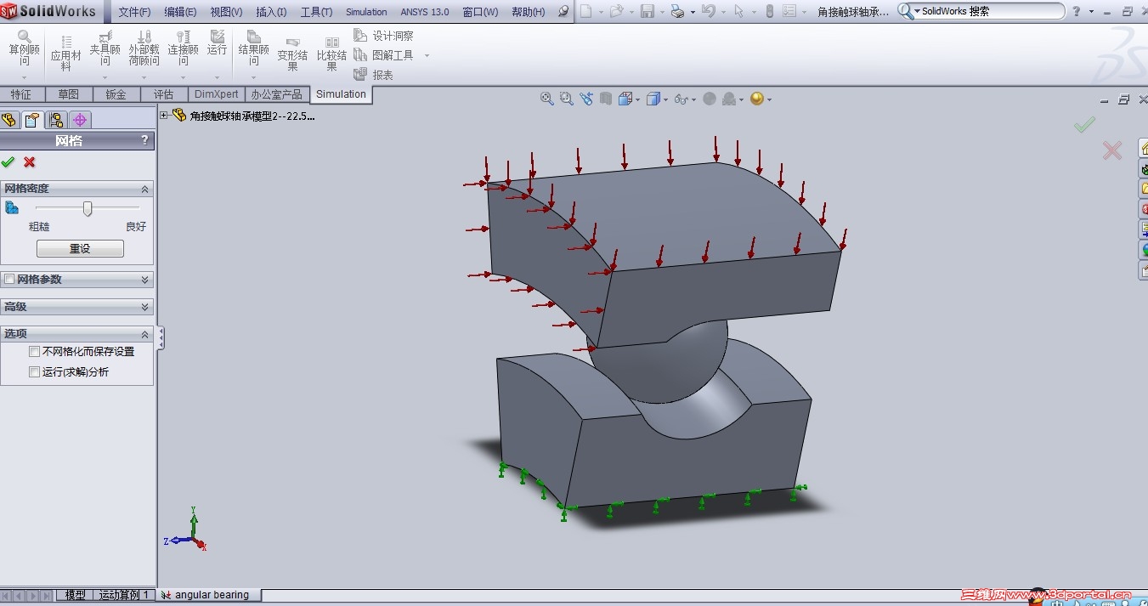Viewport: 1148px width, 606px height.
Task: Open the 文件(F) menu
Action: point(134,12)
